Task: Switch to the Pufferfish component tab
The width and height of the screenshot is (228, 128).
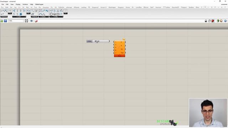Action: coord(61,7)
